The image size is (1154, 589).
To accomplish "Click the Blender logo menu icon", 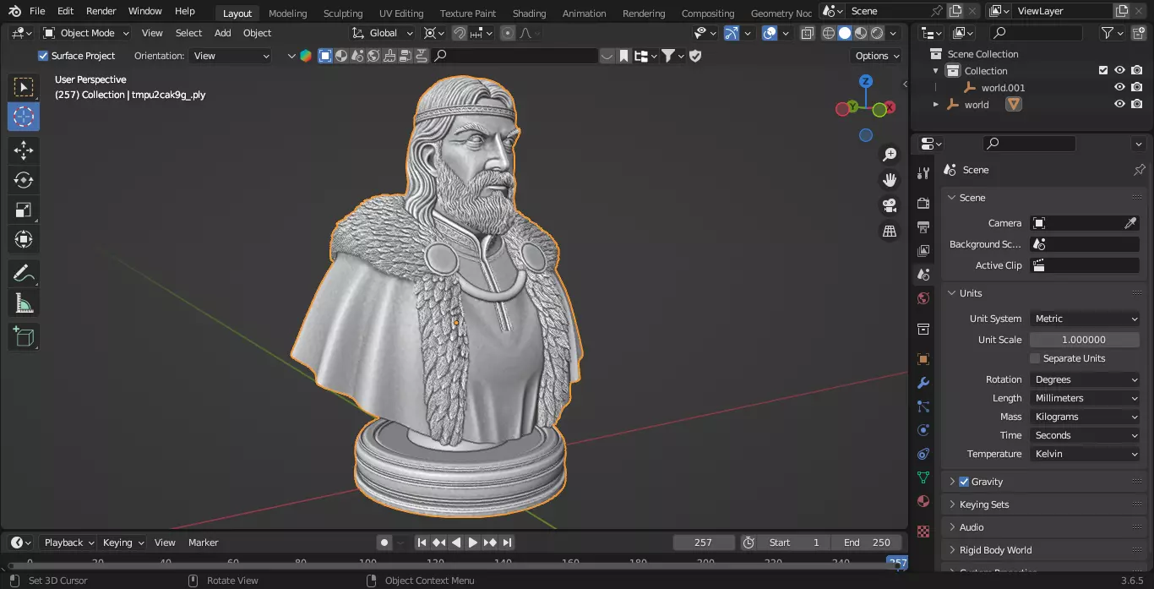I will coord(14,11).
